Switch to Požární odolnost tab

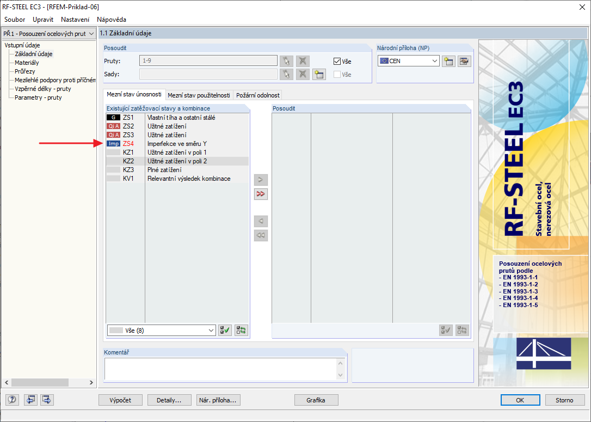[x=258, y=95]
